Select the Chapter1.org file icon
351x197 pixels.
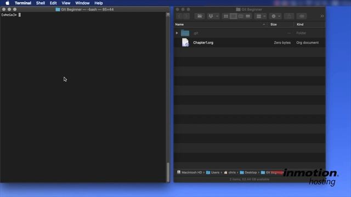pos(185,43)
